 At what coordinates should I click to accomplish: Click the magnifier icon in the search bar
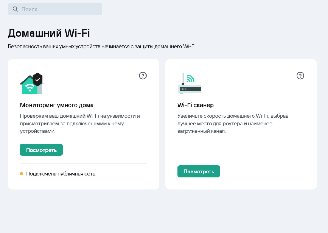(x=15, y=9)
